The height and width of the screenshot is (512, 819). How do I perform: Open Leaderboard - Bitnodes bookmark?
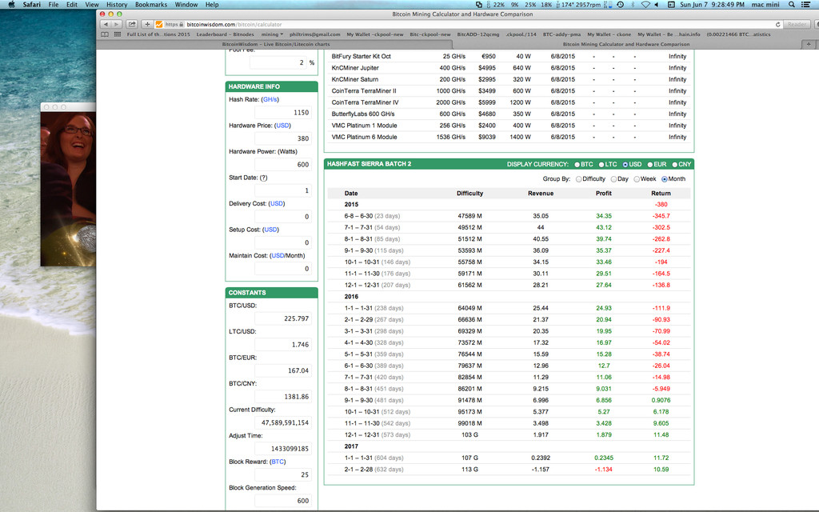tap(225, 34)
